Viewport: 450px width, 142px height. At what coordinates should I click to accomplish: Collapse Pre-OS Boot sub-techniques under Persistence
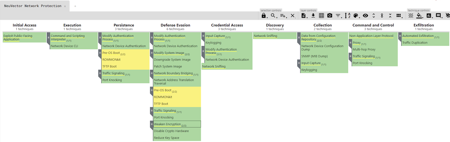click(x=100, y=53)
